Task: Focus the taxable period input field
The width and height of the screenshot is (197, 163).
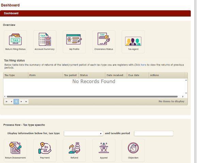Action: click(154, 133)
